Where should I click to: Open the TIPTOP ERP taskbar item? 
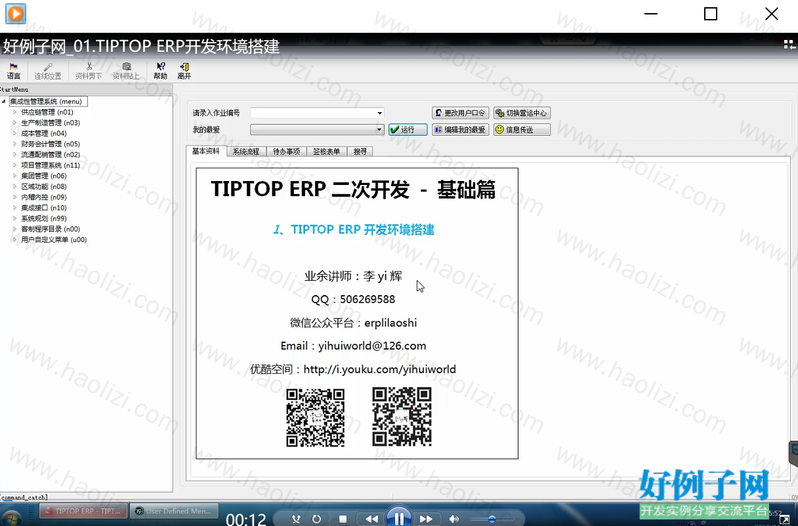83,512
